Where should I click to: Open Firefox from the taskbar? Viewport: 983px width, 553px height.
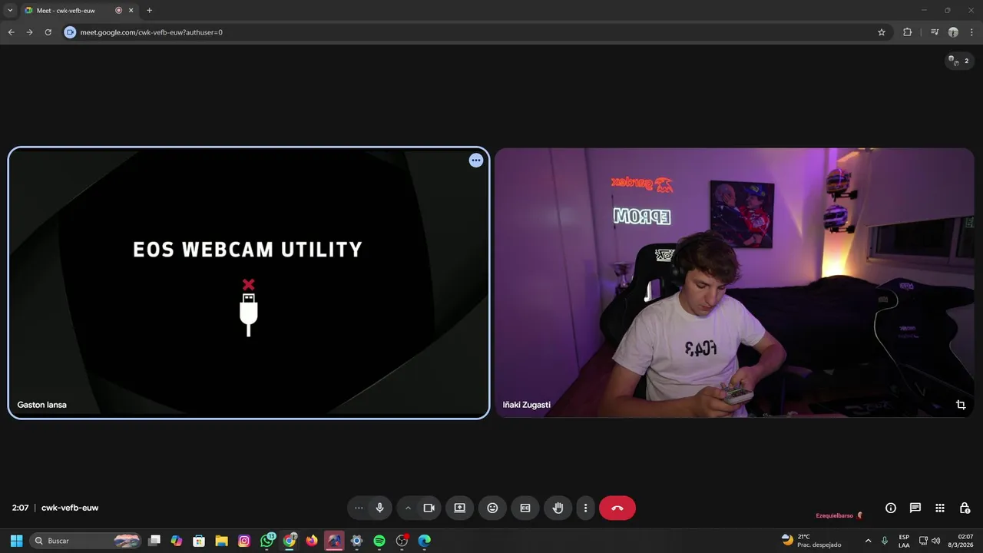312,541
